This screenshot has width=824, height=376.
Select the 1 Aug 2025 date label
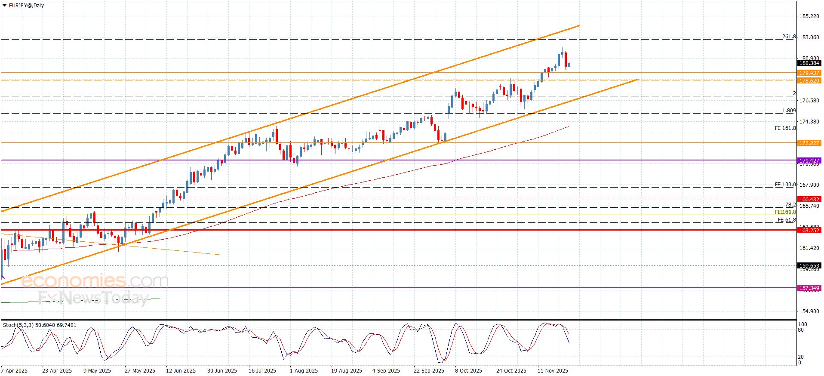(x=304, y=371)
